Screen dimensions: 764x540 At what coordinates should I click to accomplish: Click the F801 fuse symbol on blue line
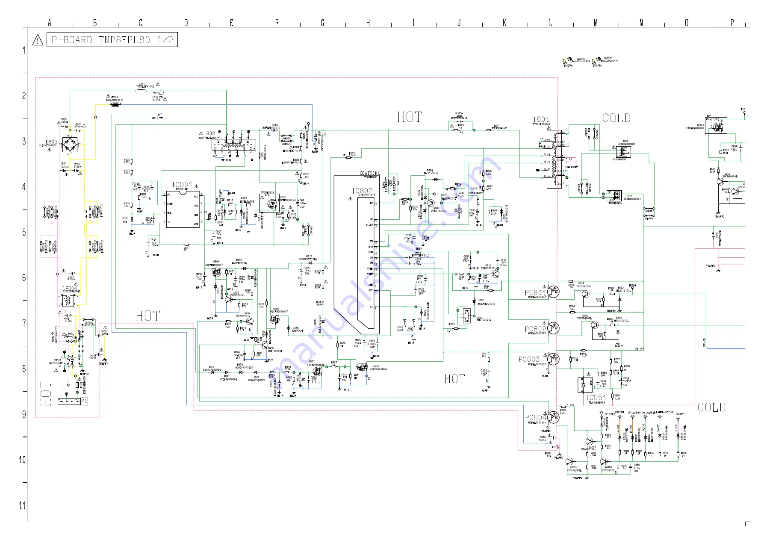(x=115, y=104)
